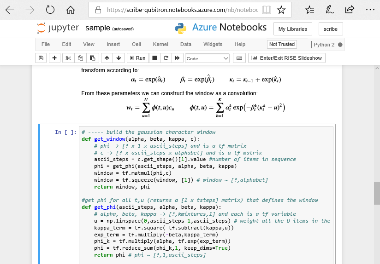Insert a cell below with plus icon
The height and width of the screenshot is (264, 380).
tap(54, 58)
